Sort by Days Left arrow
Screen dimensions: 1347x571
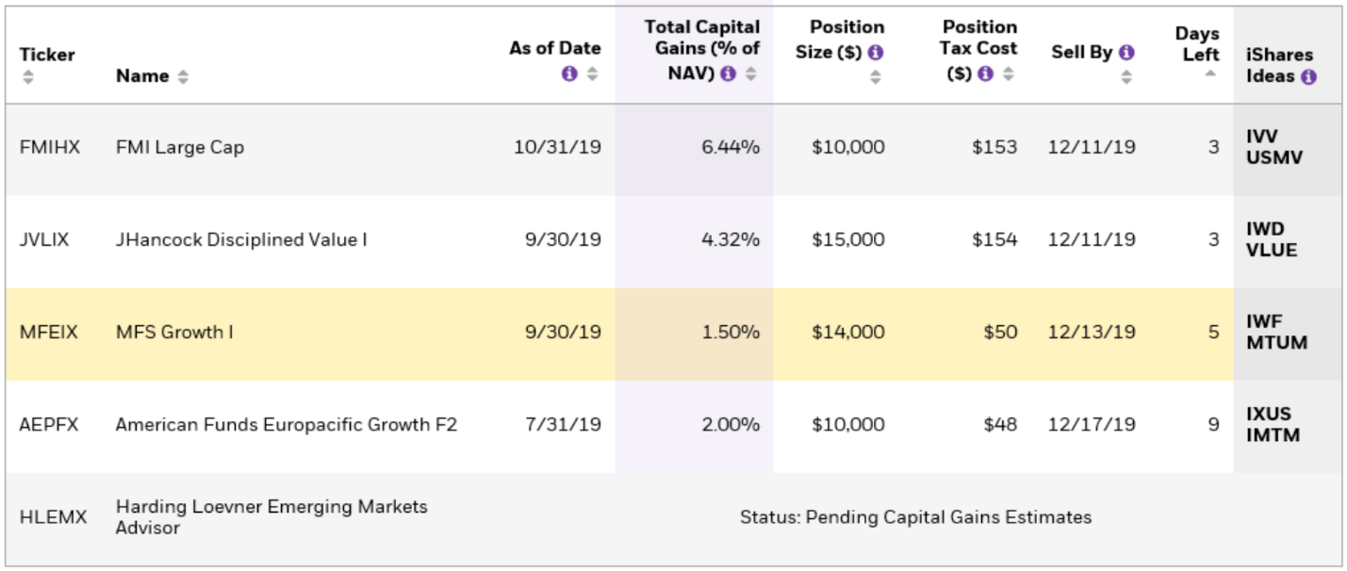pos(1210,74)
